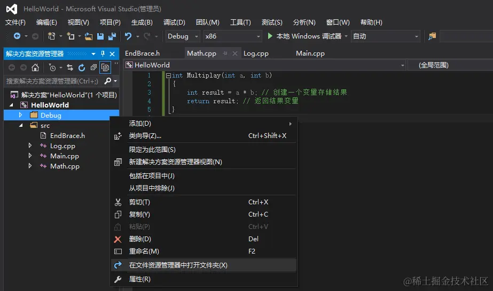Image resolution: width=493 pixels, height=291 pixels.
Task: Open the 生成(B) build menu
Action: tap(142, 22)
